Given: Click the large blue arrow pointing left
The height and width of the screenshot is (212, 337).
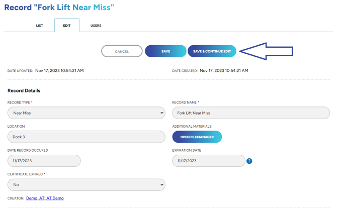Looking at the screenshot, I should tap(266, 51).
